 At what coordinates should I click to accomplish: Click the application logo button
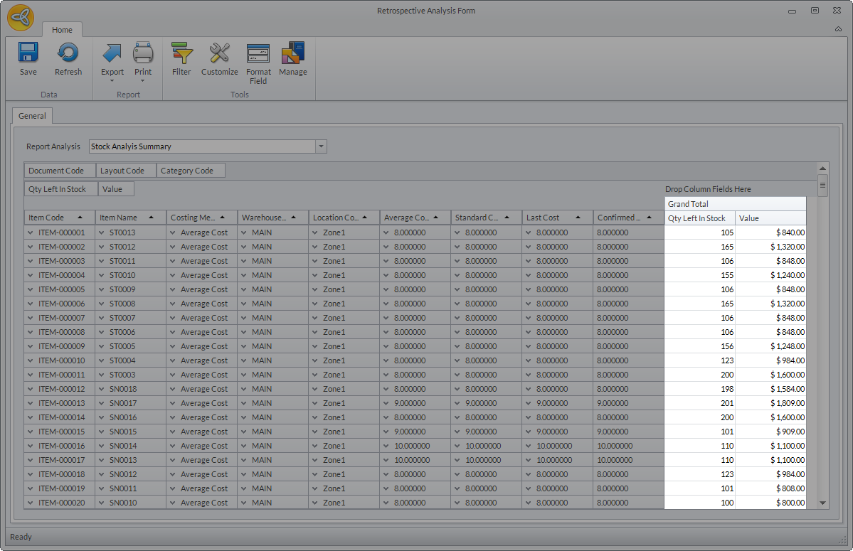coord(21,17)
